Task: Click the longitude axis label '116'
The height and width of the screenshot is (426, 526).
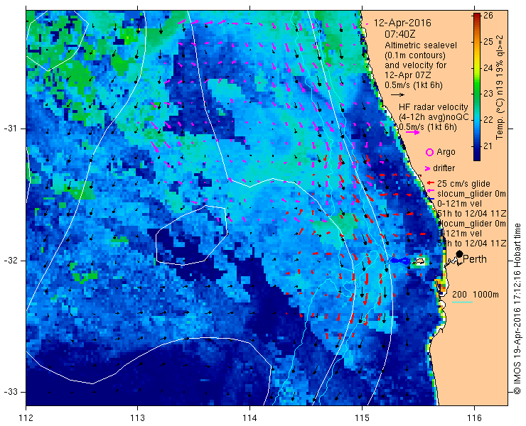Action: coord(474,418)
